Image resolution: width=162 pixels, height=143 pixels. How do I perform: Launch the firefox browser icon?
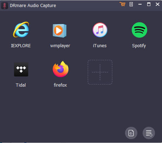click(x=61, y=69)
